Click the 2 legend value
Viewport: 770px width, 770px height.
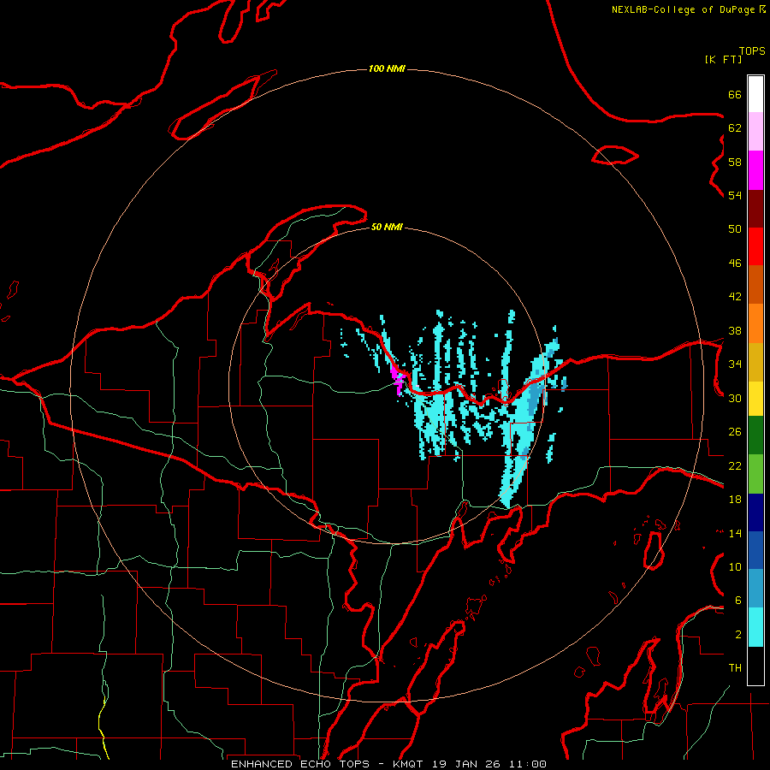(737, 635)
